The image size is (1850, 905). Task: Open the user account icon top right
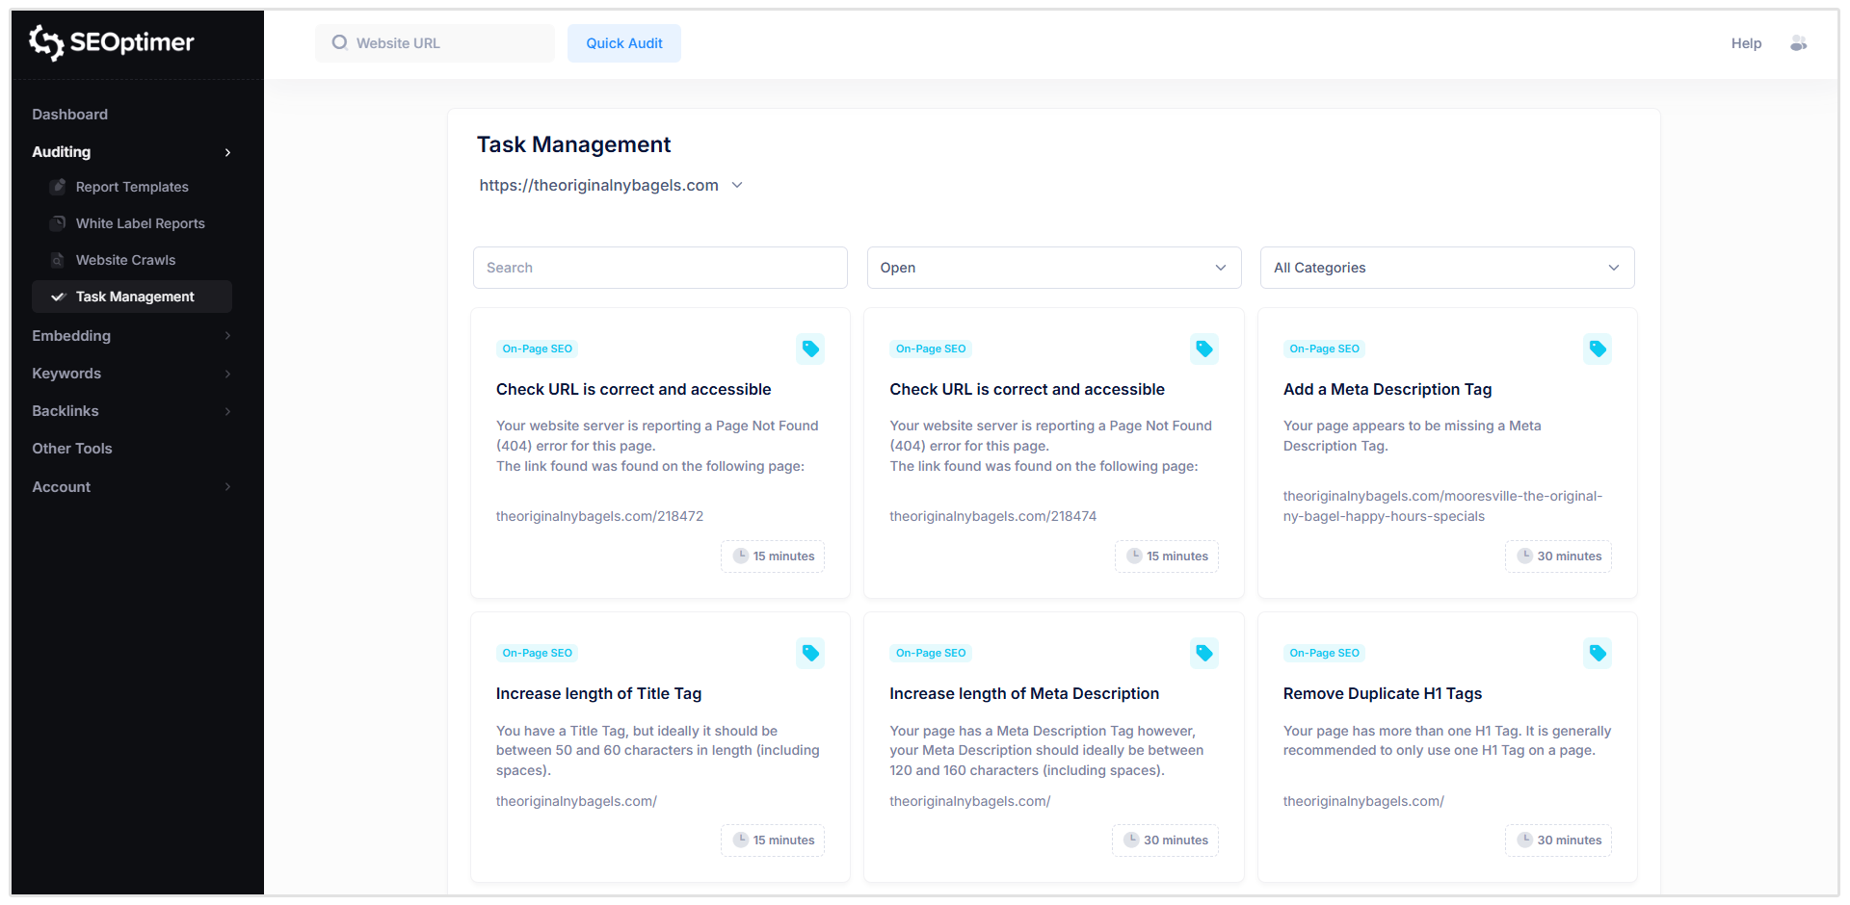point(1799,42)
